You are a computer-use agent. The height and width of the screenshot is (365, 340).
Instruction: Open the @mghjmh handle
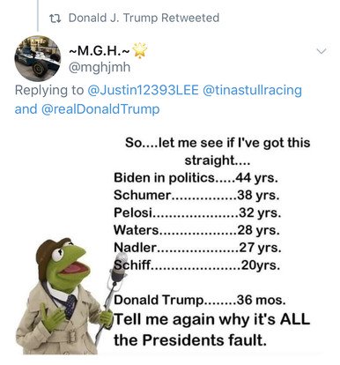(100, 67)
